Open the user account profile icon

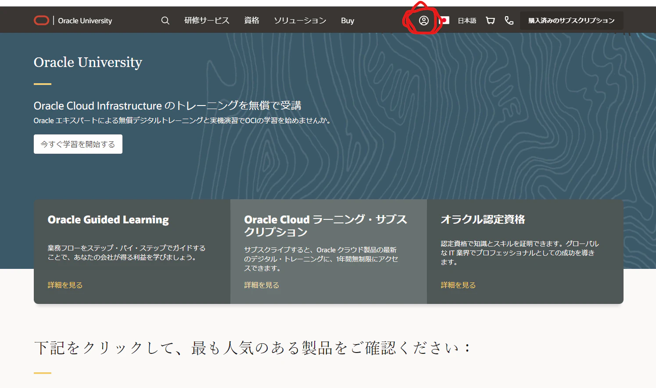pos(423,21)
